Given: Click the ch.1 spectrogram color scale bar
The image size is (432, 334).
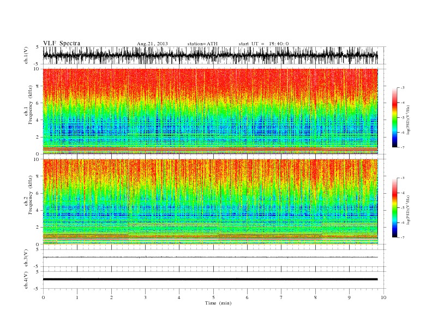Looking at the screenshot, I should (x=394, y=117).
